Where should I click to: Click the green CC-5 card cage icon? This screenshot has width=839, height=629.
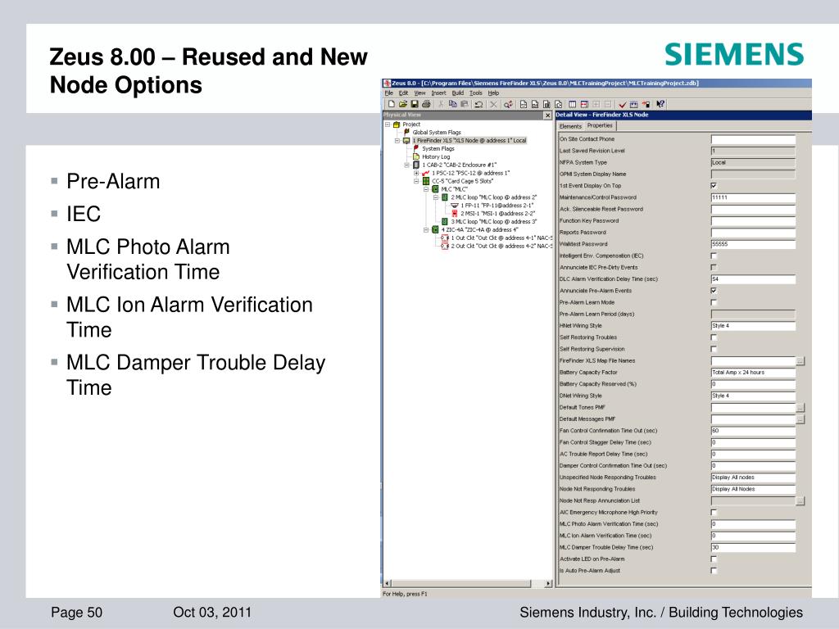(426, 181)
